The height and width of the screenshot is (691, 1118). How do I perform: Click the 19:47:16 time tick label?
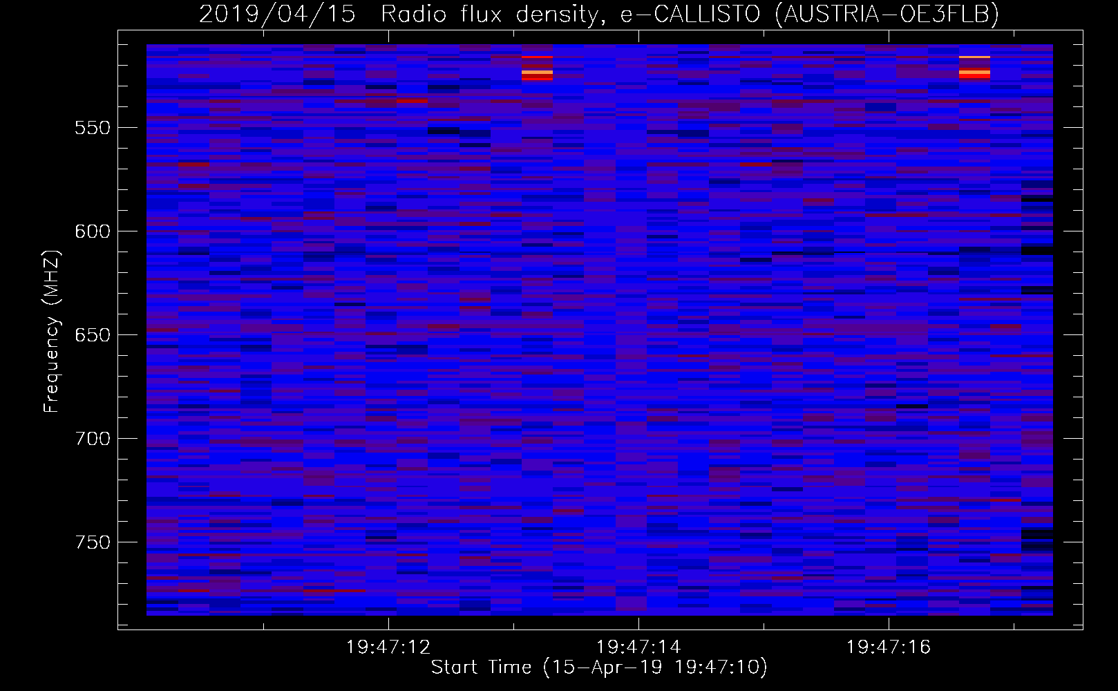889,647
